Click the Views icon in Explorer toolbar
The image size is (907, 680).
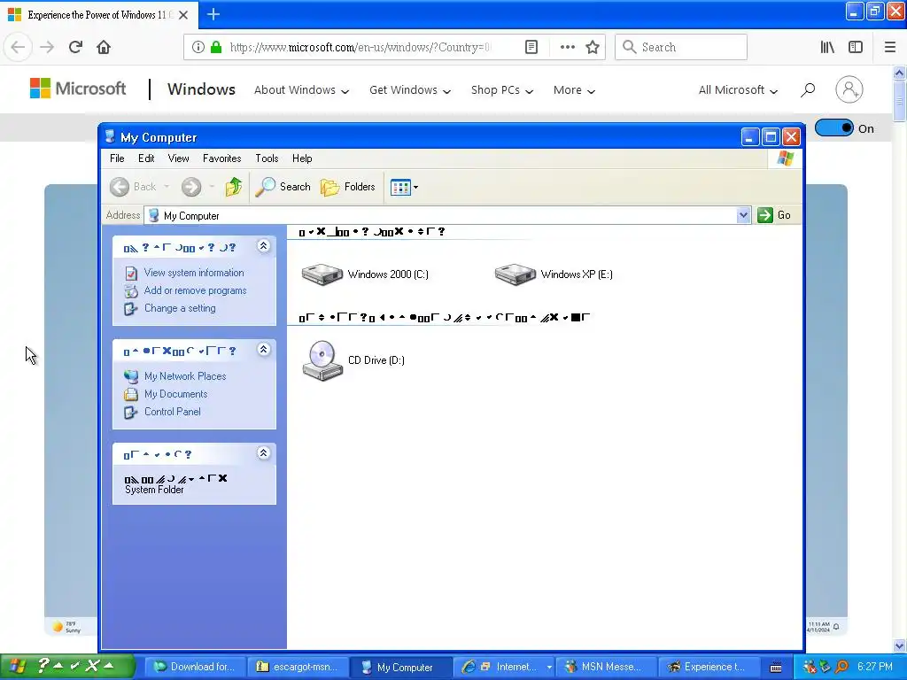click(400, 187)
